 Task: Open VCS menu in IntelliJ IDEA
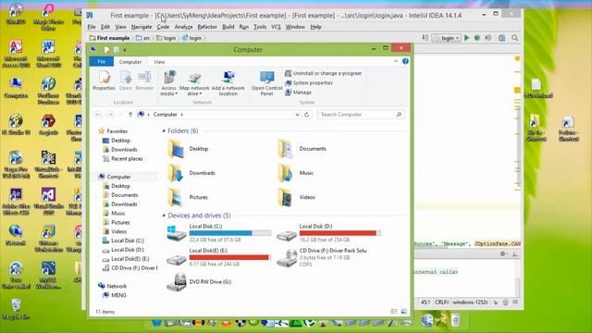(276, 27)
